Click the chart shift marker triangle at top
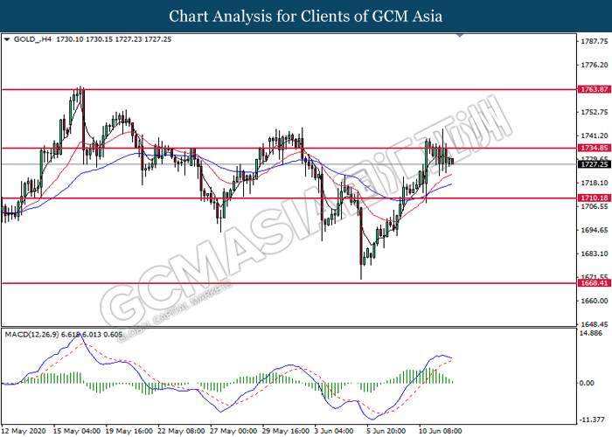Screen dimensions: 612x437 coord(460,36)
